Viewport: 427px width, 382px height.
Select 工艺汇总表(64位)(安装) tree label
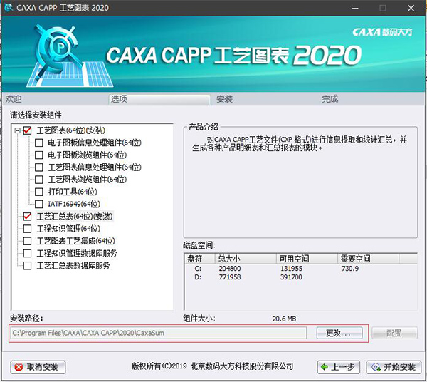[75, 217]
